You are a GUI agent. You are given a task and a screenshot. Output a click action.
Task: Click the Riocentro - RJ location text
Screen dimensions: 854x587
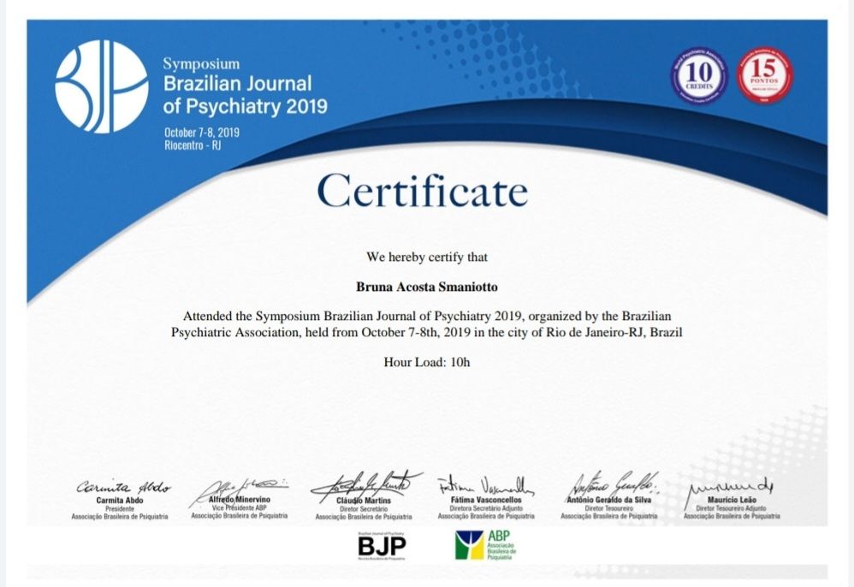pos(192,145)
